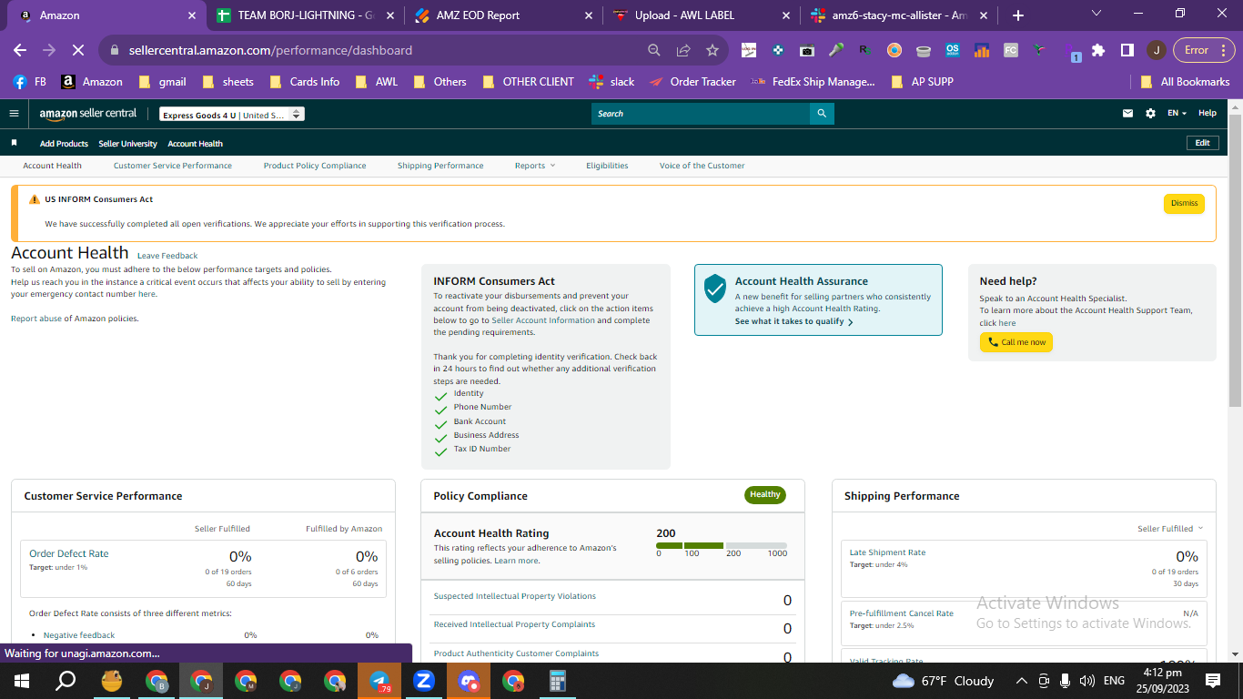Open the Eligibilities tab
This screenshot has height=699, width=1243.
tap(607, 166)
